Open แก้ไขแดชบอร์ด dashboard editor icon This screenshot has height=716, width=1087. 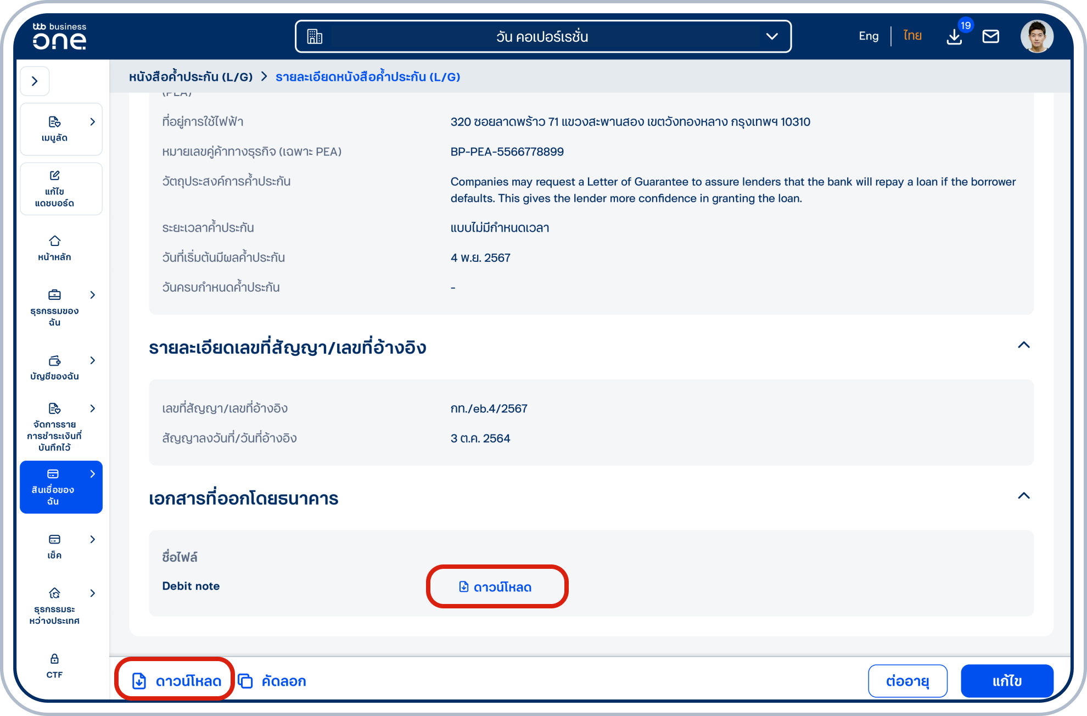coord(54,176)
